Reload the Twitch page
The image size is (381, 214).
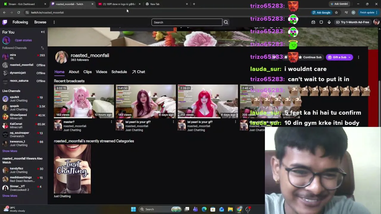click(x=18, y=12)
